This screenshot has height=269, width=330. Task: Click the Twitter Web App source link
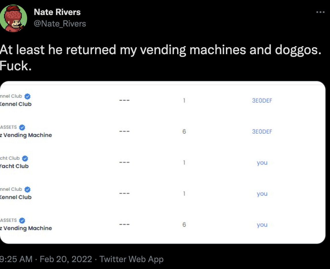pos(131,259)
